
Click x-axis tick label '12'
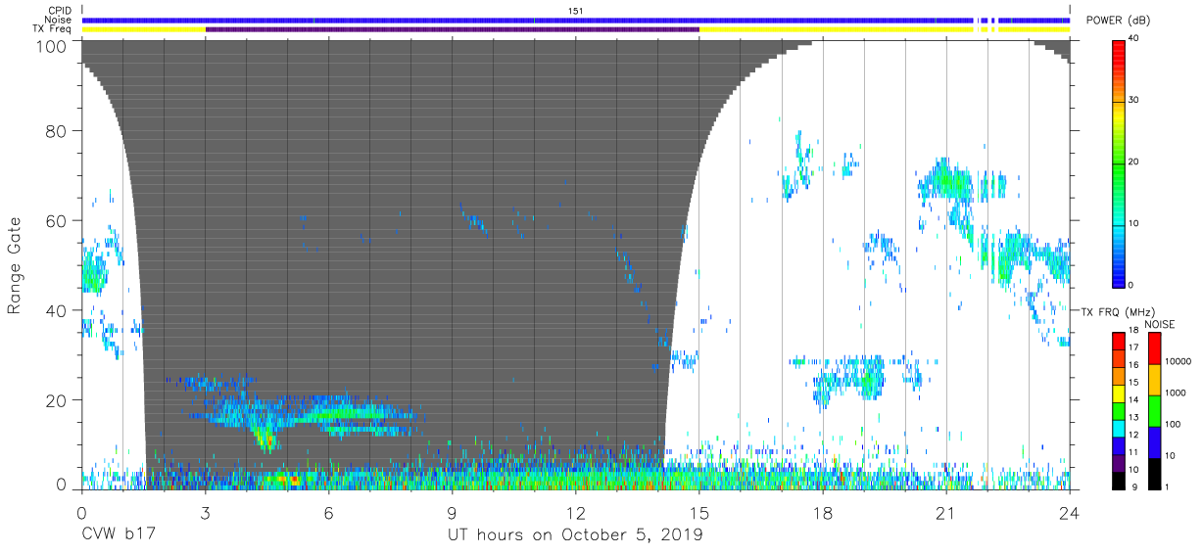click(x=575, y=512)
